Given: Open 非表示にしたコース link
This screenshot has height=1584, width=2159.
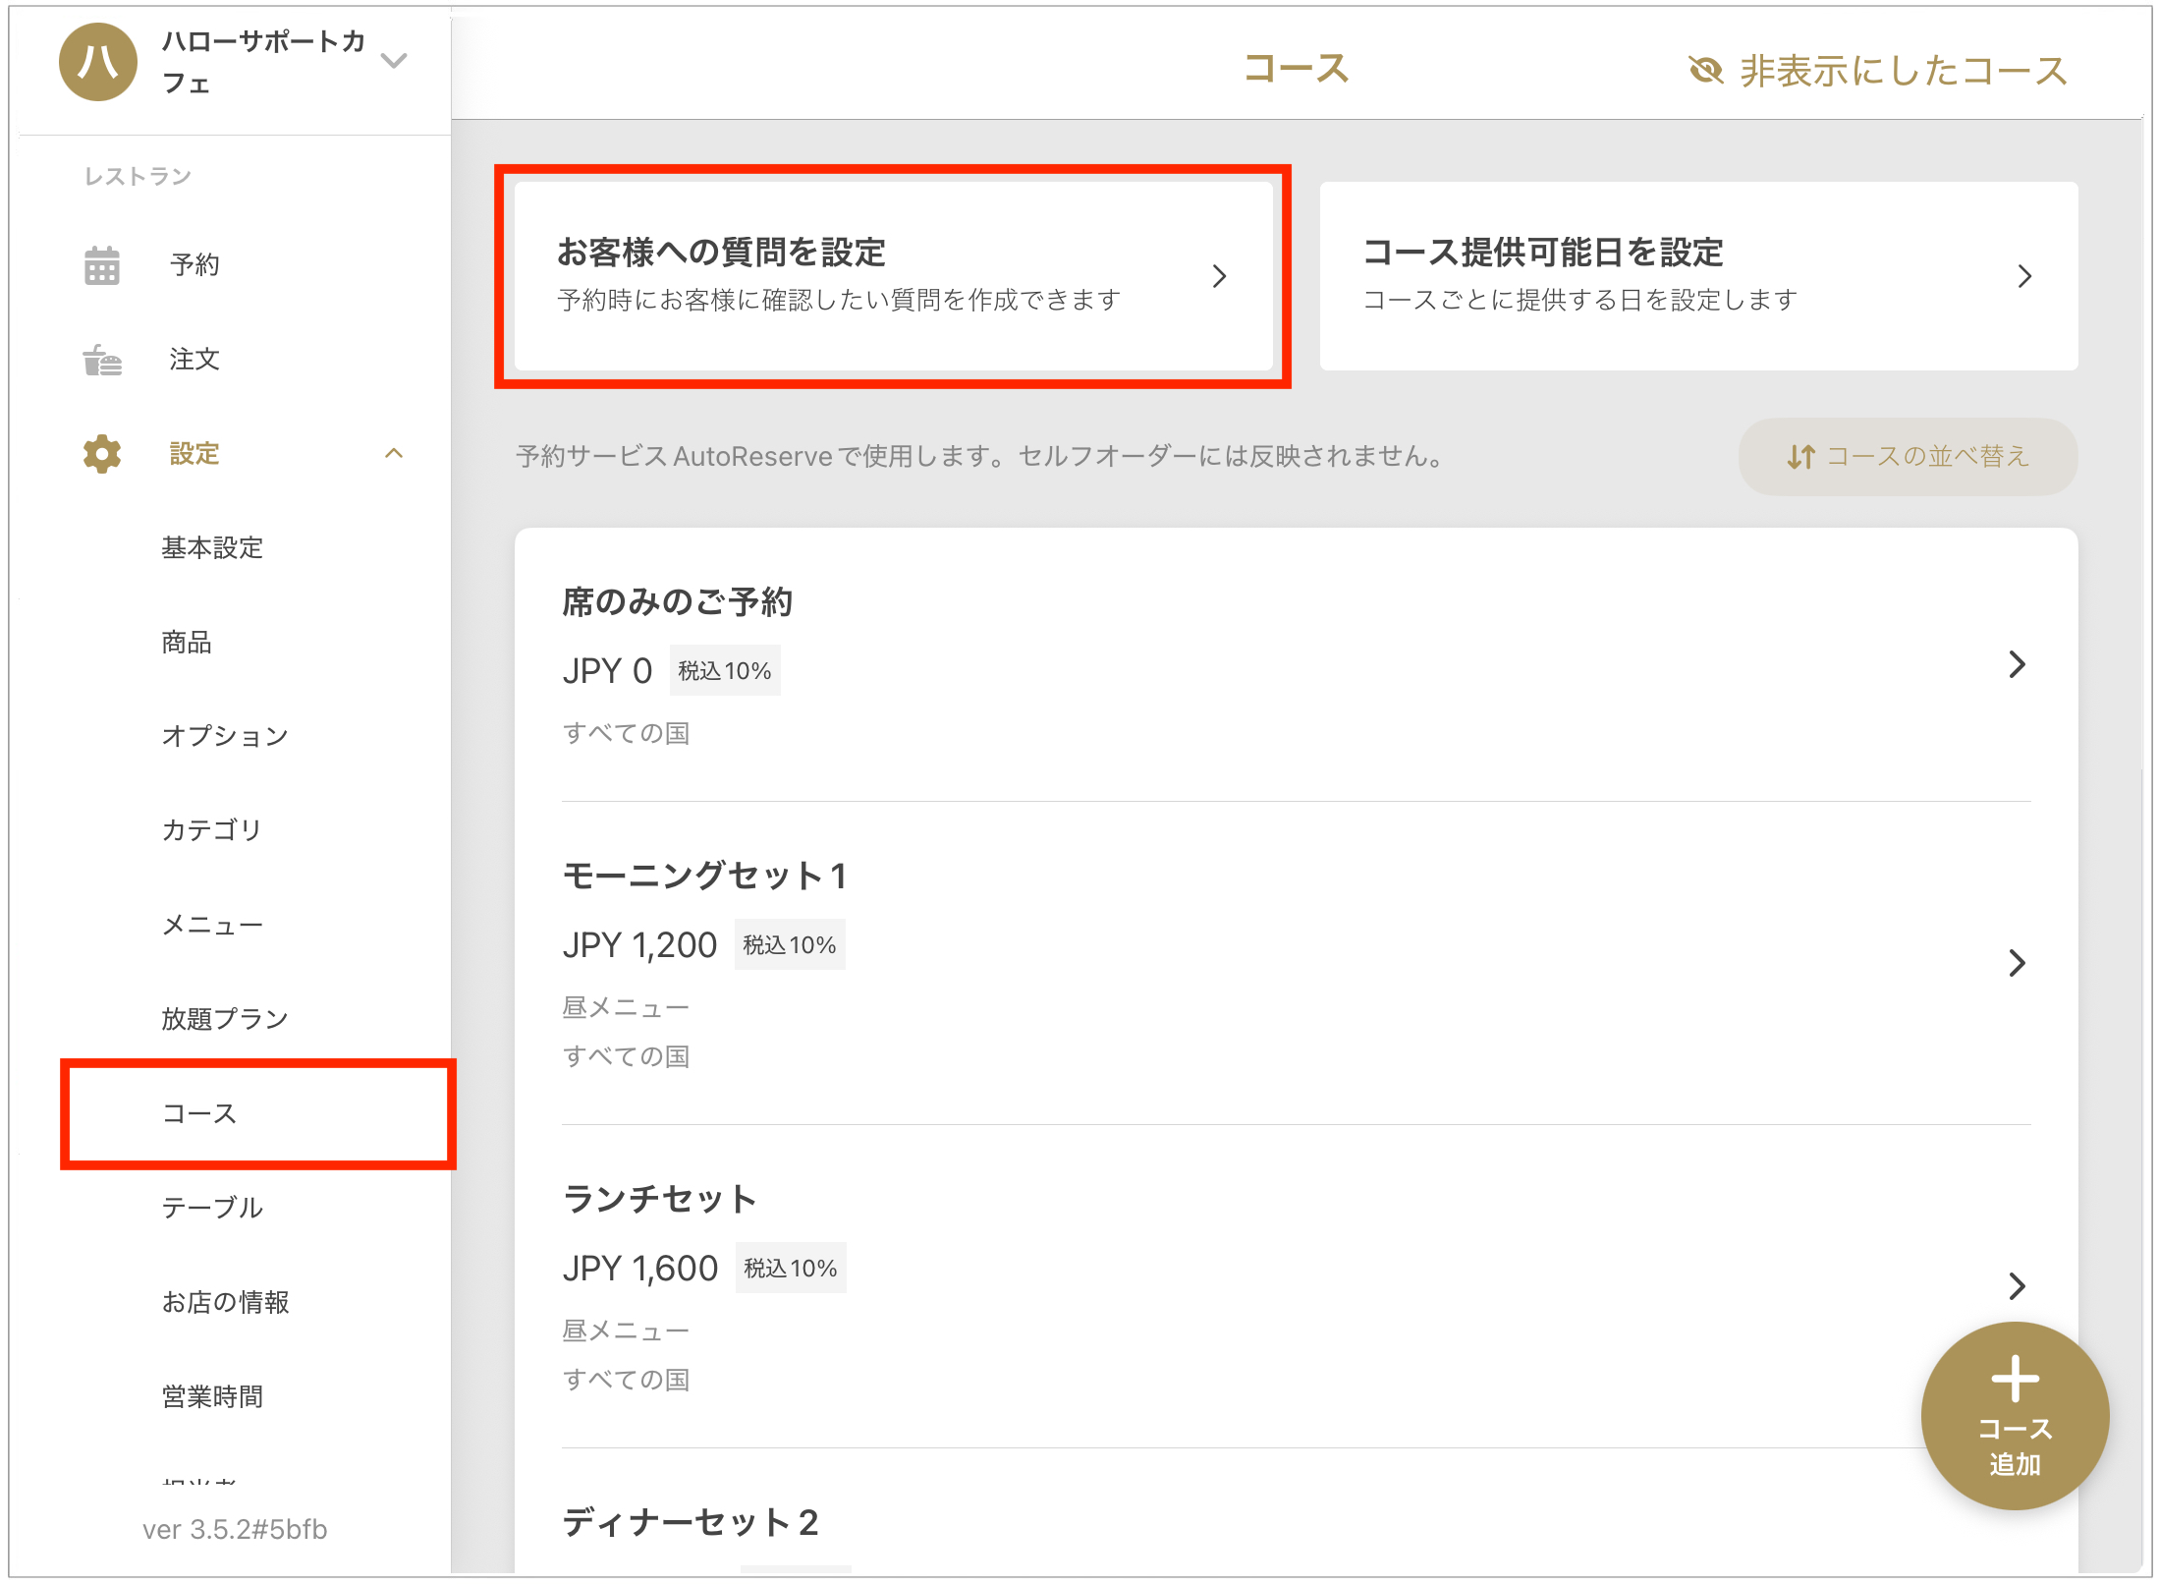Looking at the screenshot, I should 1902,71.
